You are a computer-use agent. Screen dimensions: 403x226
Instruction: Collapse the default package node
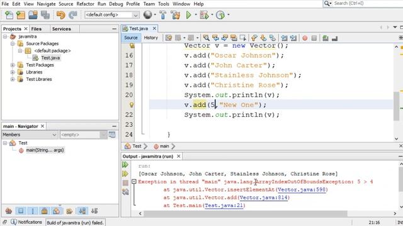point(20,51)
